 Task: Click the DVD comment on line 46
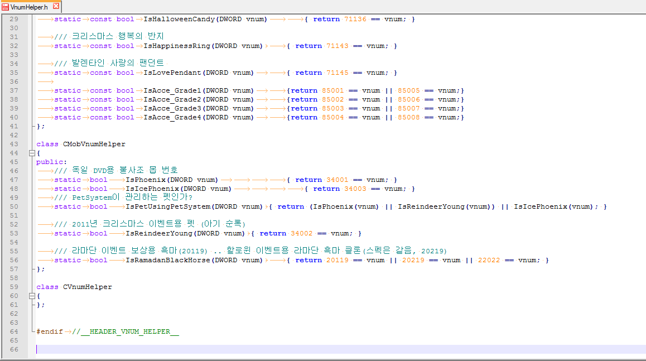click(116, 170)
